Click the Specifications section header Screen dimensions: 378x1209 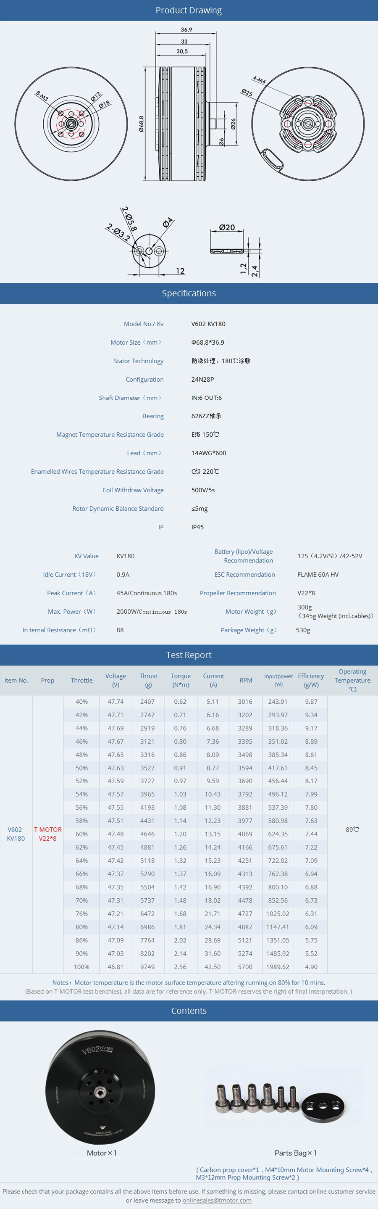pos(189,293)
